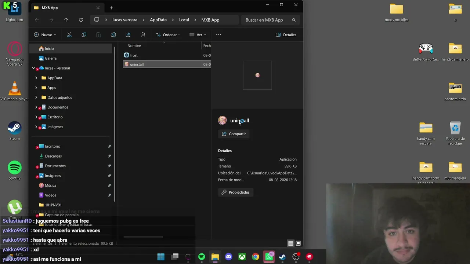Go up one folder level with the up arrow
The height and width of the screenshot is (264, 470).
tap(66, 20)
